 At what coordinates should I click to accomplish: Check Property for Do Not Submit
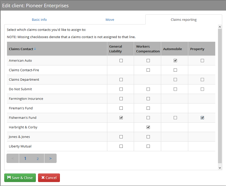(x=202, y=89)
